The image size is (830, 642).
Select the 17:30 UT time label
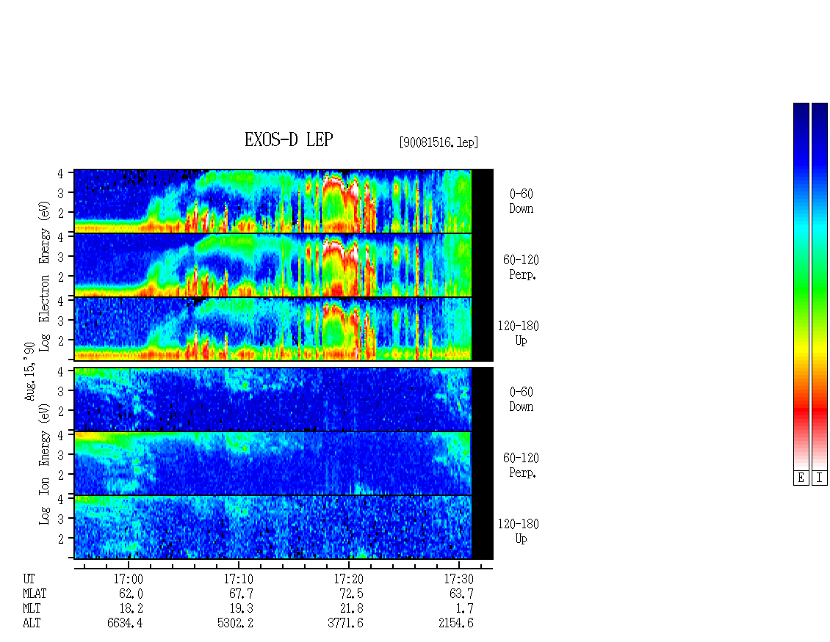458,579
